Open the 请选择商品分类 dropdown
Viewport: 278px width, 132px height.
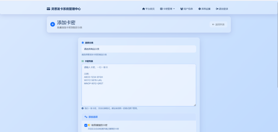click(139, 49)
